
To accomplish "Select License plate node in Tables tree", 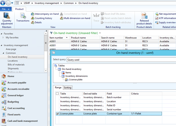I will click(75, 79).
